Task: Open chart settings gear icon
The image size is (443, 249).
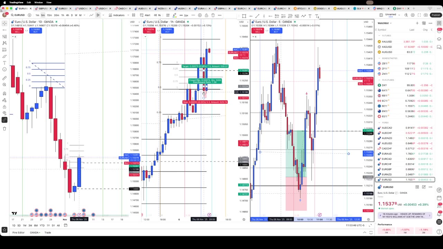Action: click(413, 15)
